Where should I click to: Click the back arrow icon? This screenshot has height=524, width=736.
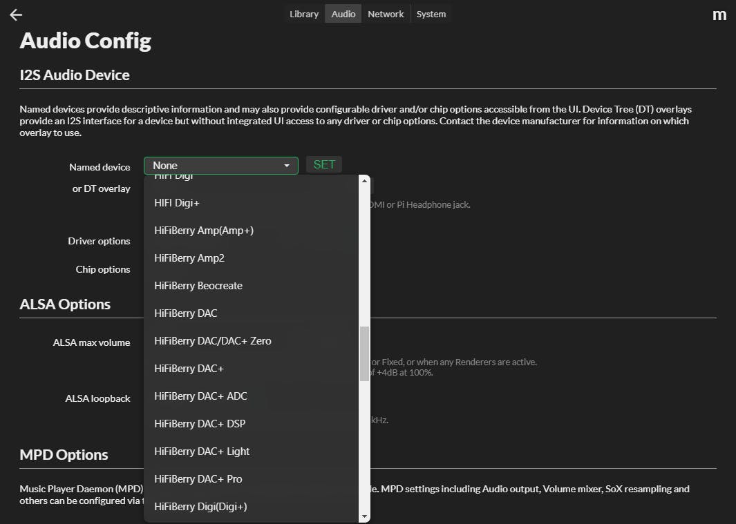[x=16, y=14]
